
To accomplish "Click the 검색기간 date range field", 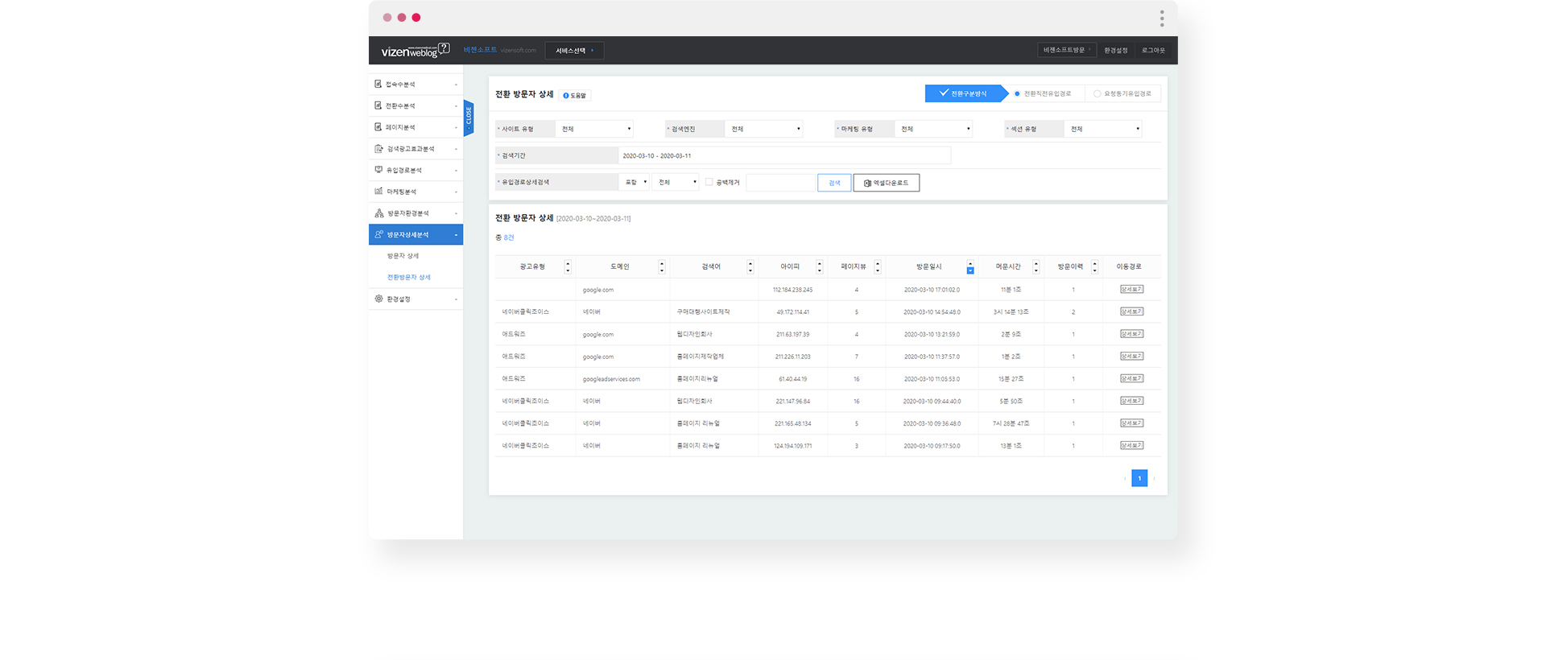I will (784, 155).
